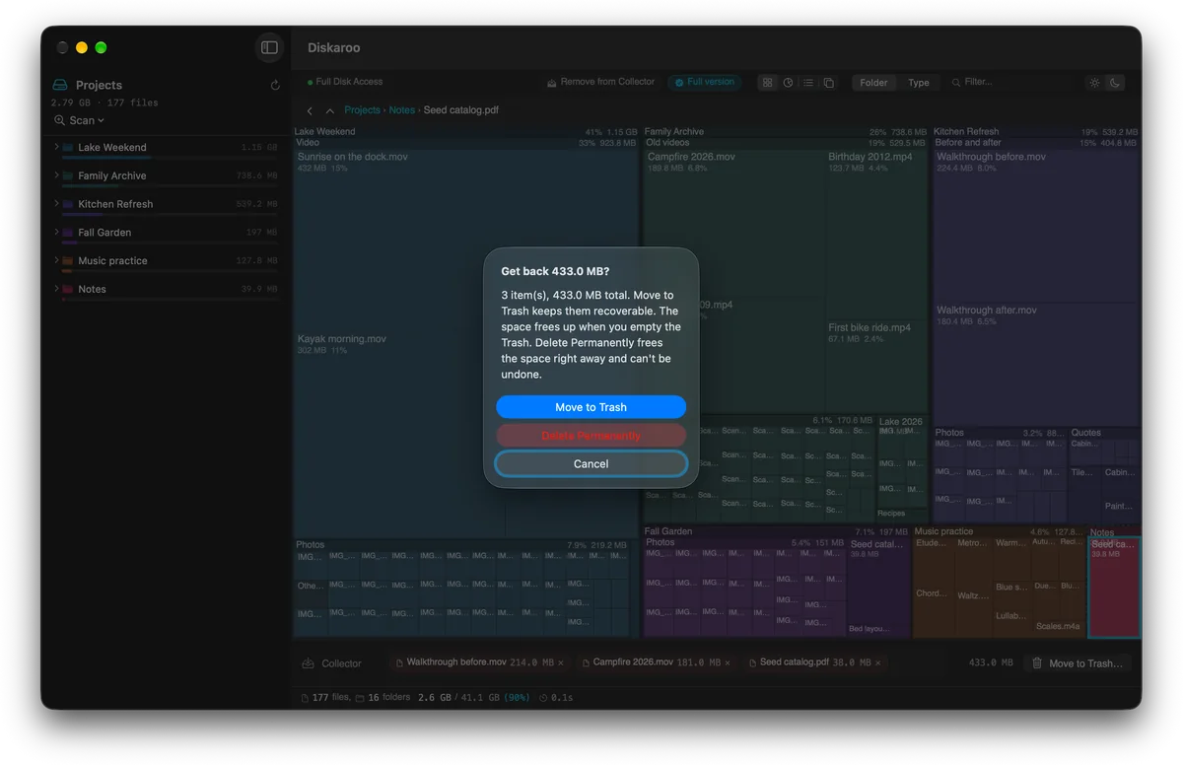Click Move to Trash… at bottom right

pos(1077,663)
